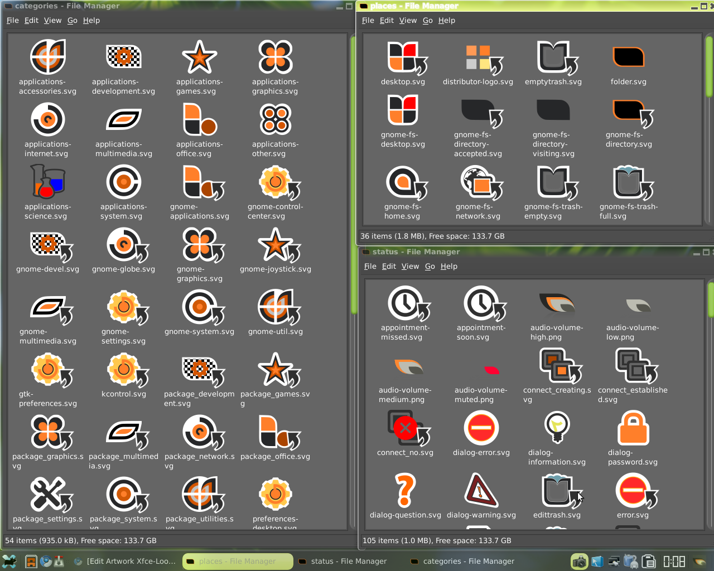The height and width of the screenshot is (571, 714).
Task: Open the Xfce applications menu icon
Action: pos(9,561)
